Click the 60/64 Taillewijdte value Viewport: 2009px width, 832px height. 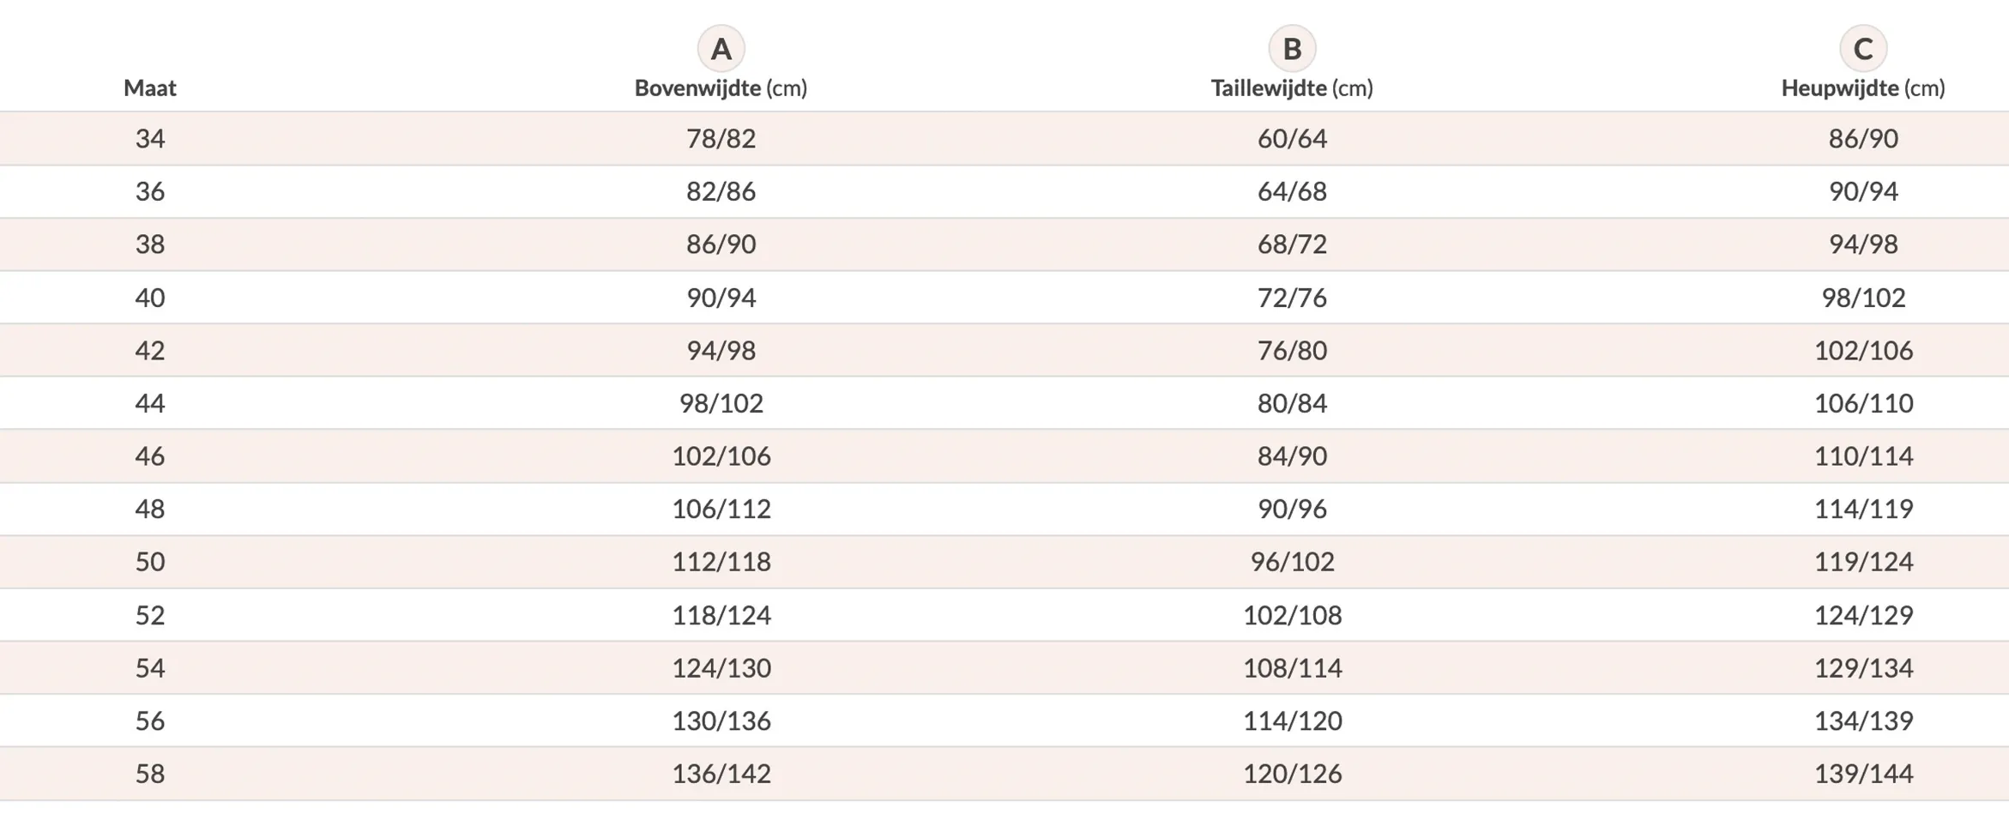[x=1292, y=138]
